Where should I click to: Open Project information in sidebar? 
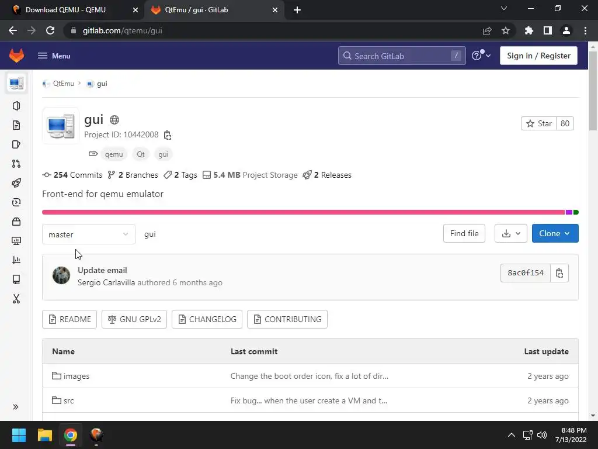tap(16, 106)
